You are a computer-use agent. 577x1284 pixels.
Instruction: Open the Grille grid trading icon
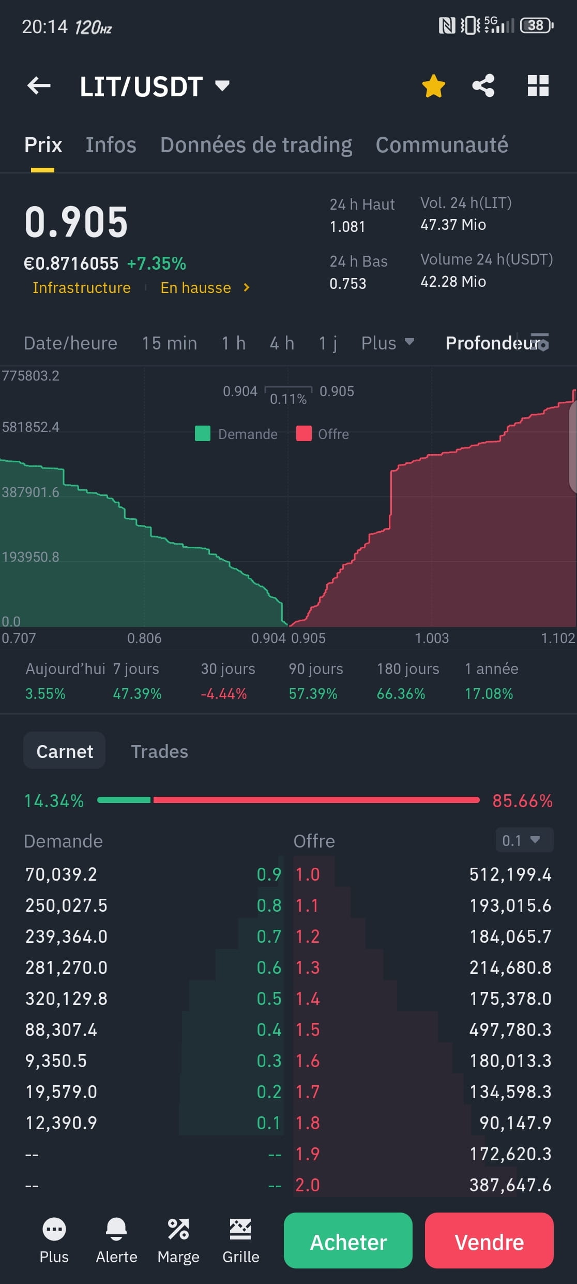(241, 1241)
